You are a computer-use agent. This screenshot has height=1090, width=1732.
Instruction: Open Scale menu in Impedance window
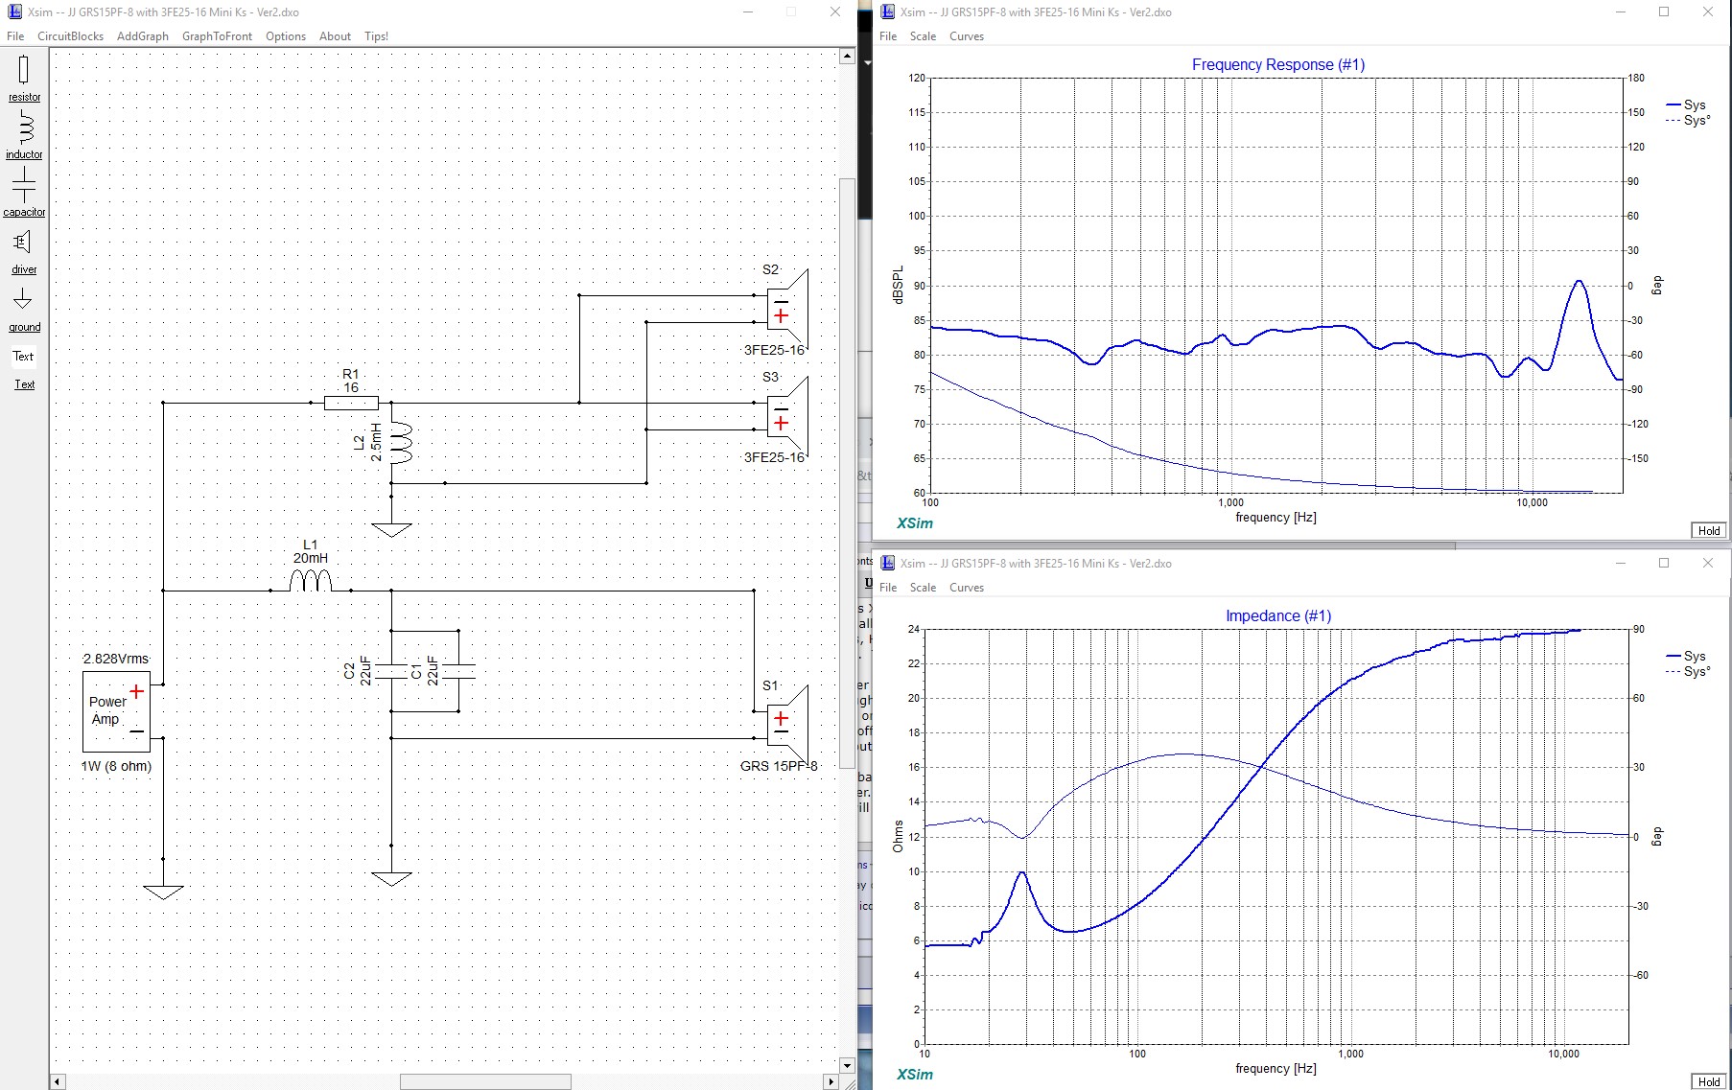pos(923,588)
